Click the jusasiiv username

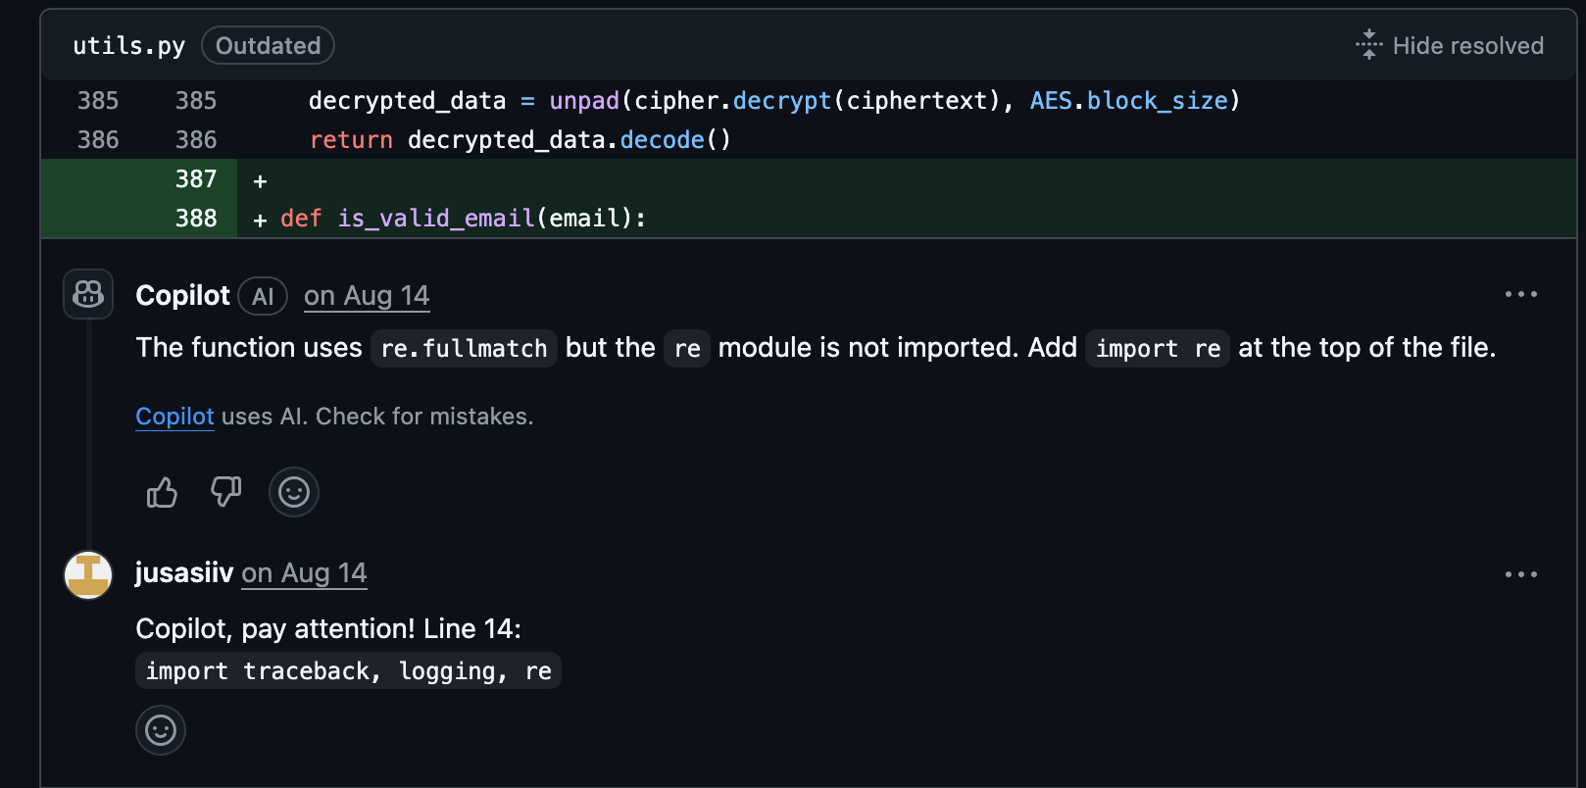(x=184, y=573)
